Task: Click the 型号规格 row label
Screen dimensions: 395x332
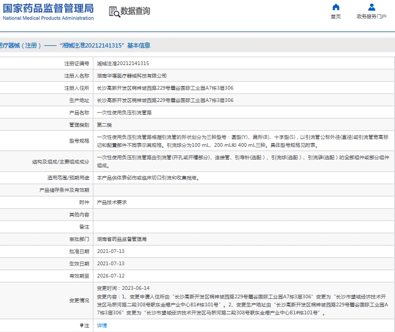Action: tap(79, 141)
